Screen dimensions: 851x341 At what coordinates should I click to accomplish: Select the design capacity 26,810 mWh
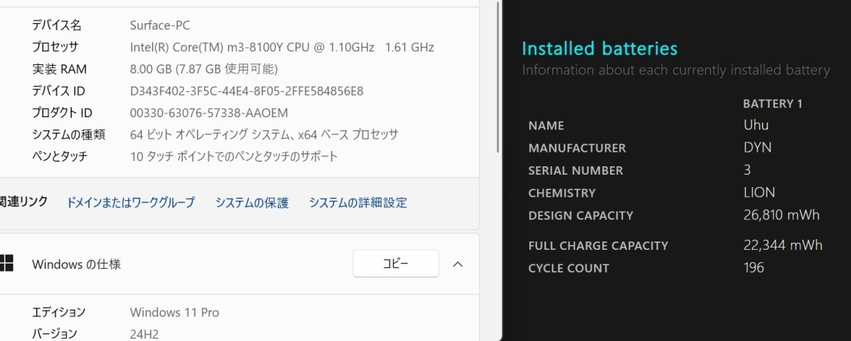coord(781,215)
